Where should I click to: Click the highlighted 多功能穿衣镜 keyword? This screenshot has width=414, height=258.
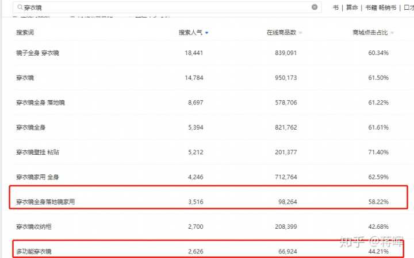(37, 251)
